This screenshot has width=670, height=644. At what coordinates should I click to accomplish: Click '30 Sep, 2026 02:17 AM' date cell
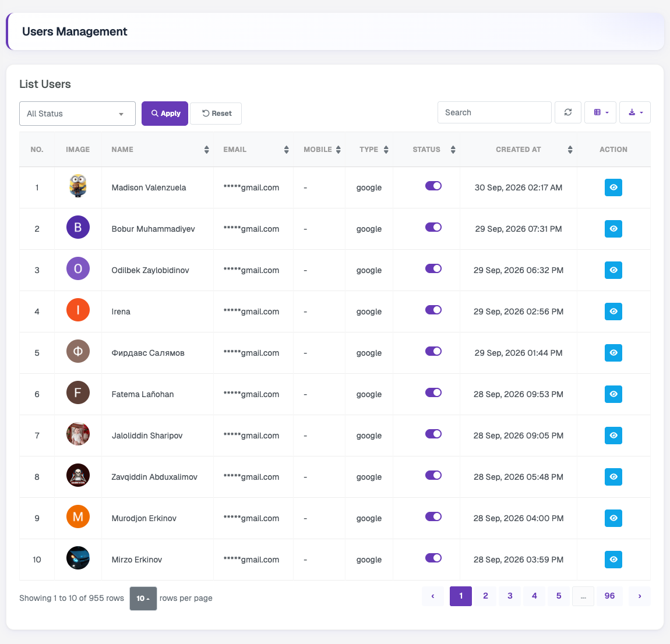tap(519, 187)
